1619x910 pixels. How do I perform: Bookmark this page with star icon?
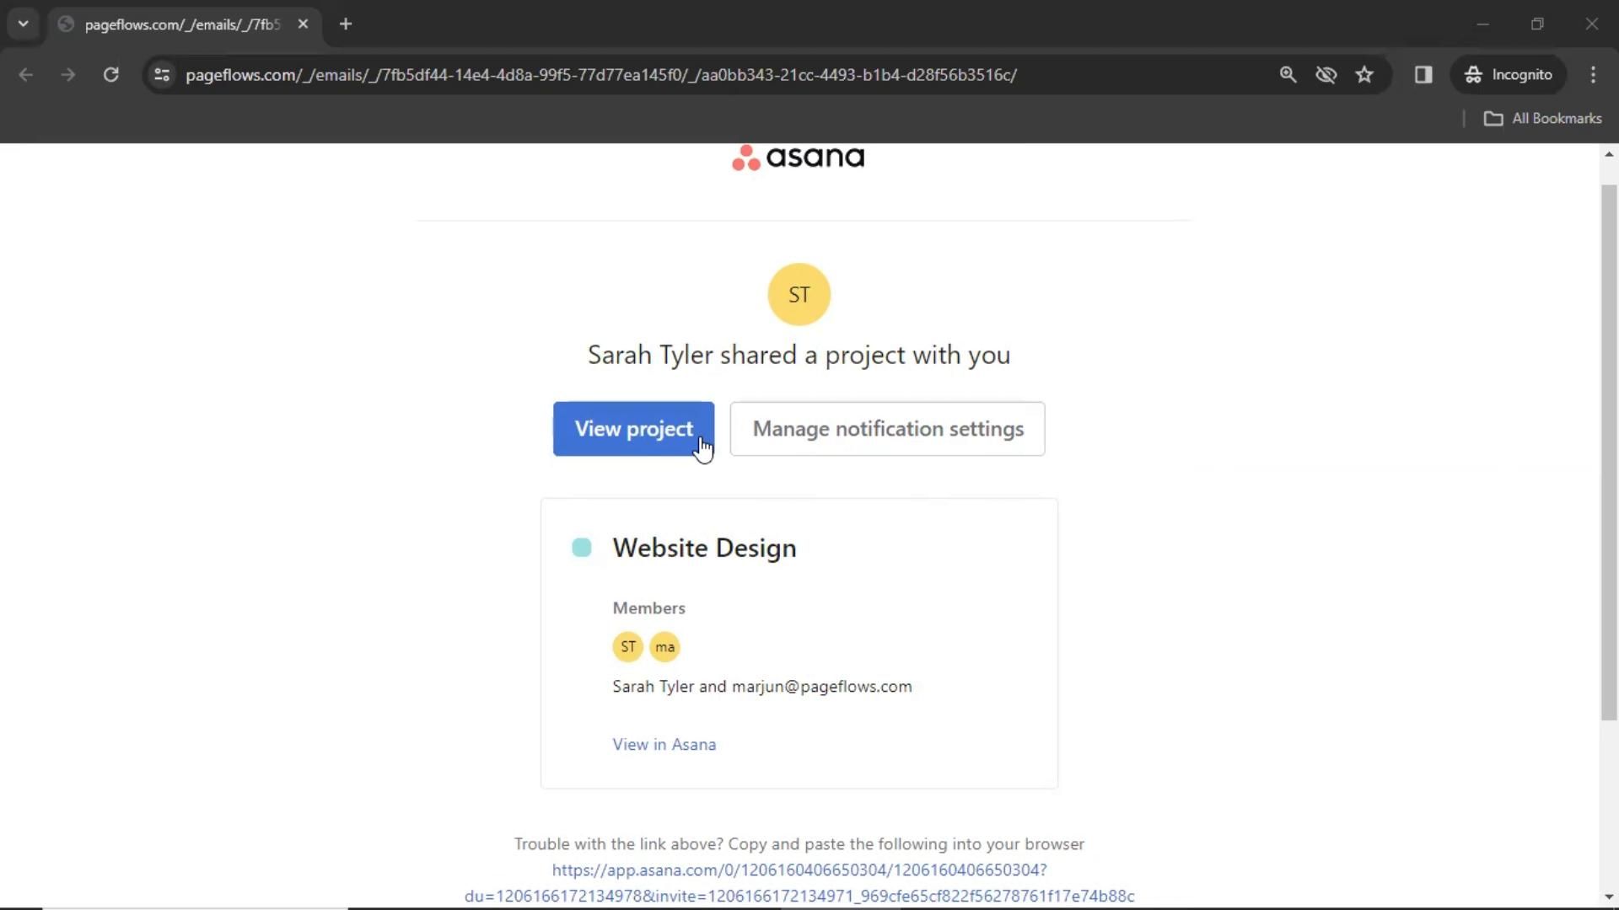pos(1364,75)
